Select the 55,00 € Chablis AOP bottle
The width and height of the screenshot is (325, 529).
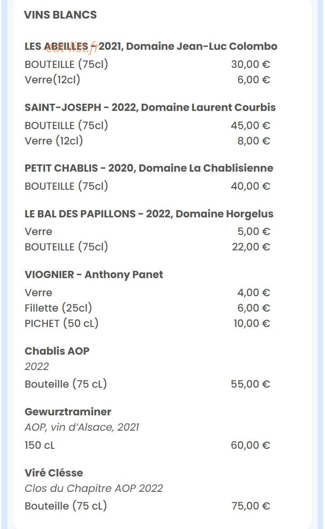click(250, 384)
